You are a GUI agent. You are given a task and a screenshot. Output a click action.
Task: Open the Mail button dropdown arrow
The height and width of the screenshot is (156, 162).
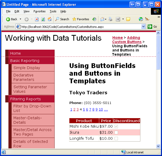[106, 19]
